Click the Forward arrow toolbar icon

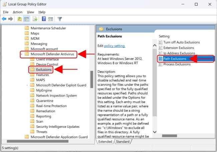point(11,19)
